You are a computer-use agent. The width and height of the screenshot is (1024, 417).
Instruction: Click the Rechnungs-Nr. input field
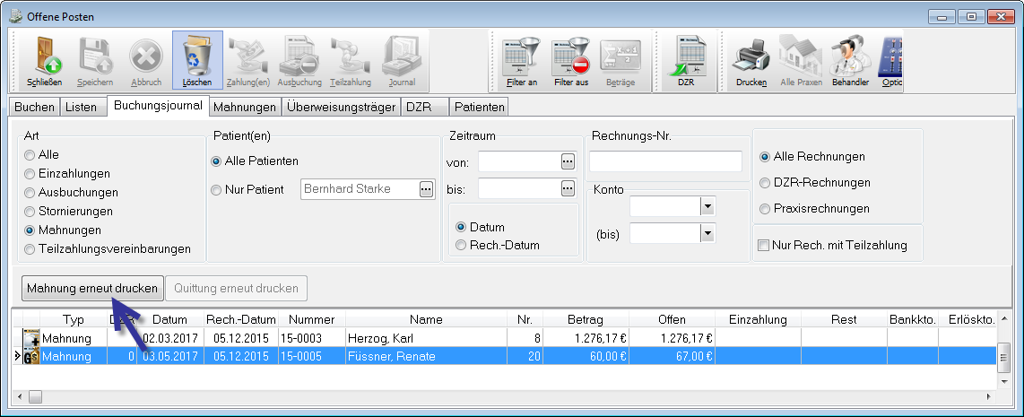tap(665, 161)
